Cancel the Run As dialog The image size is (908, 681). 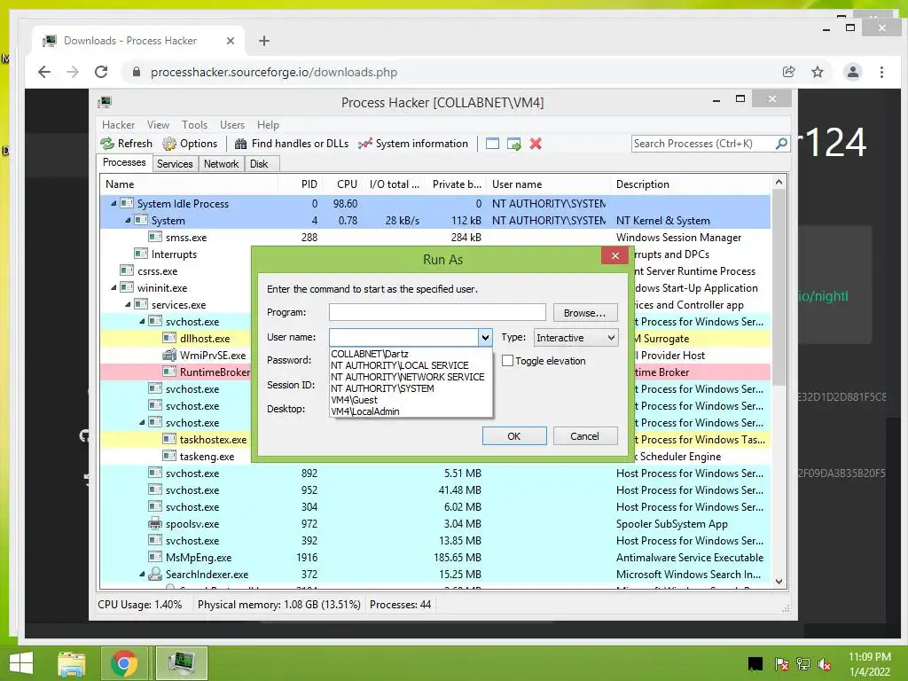(x=585, y=436)
